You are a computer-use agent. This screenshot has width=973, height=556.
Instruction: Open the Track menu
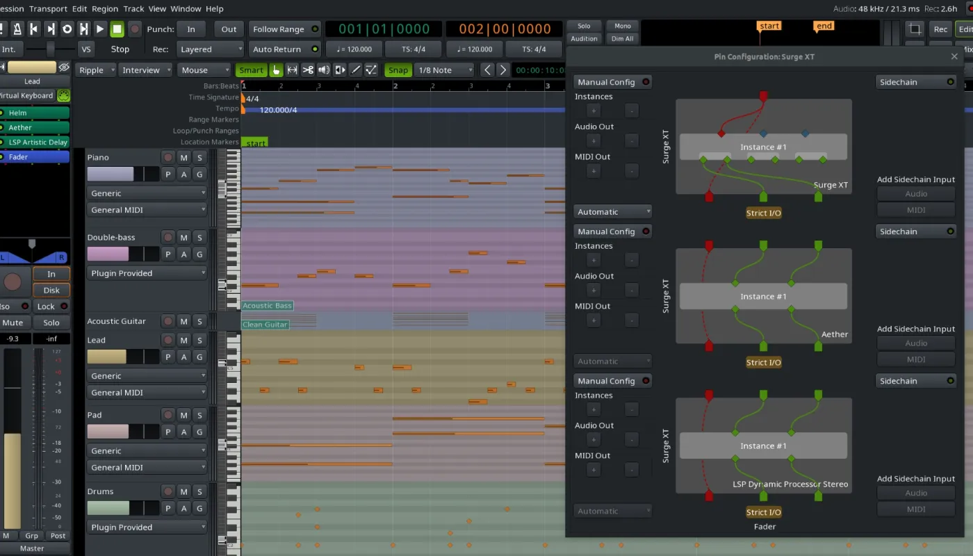tap(133, 9)
